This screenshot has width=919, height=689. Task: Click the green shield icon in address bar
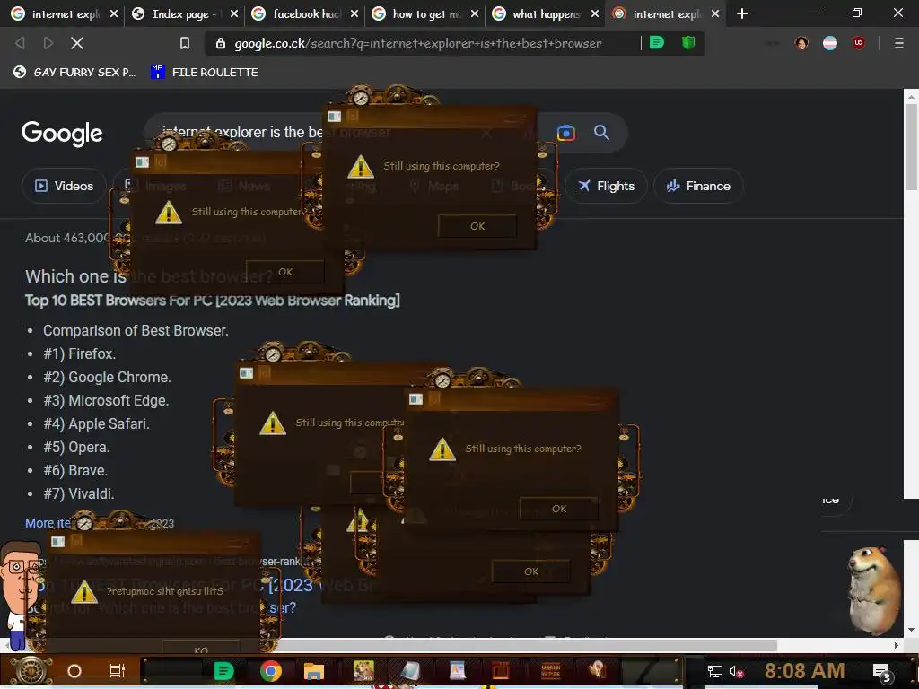pyautogui.click(x=688, y=42)
